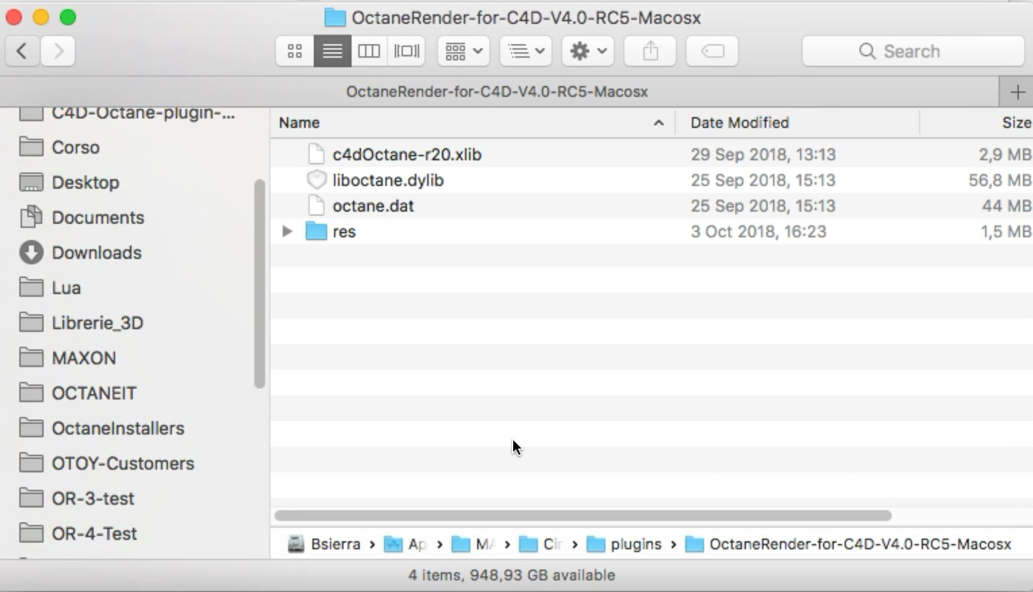Add a new tab with plus button
This screenshot has height=592, width=1033.
pyautogui.click(x=1017, y=92)
